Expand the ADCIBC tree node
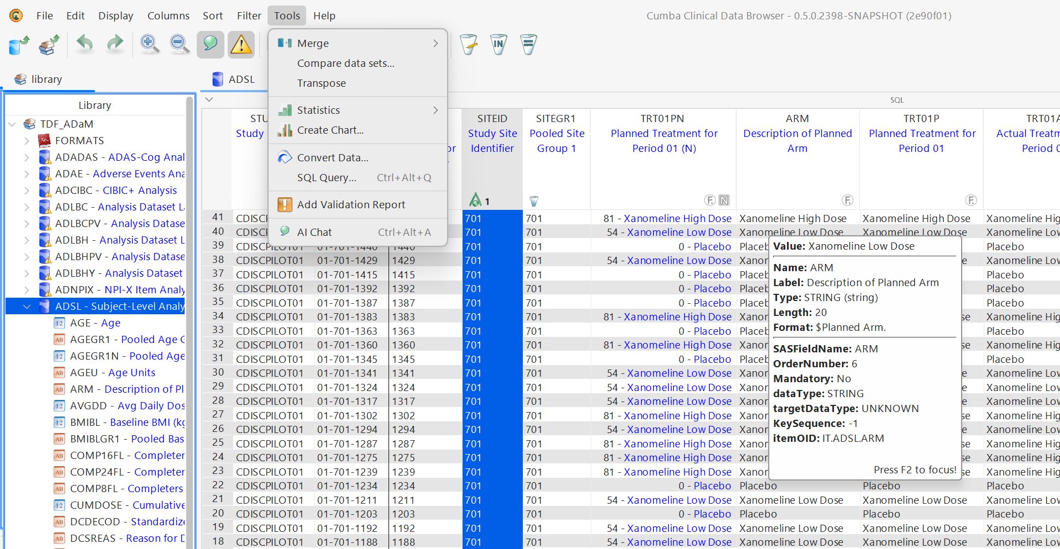This screenshot has width=1060, height=549. click(27, 191)
